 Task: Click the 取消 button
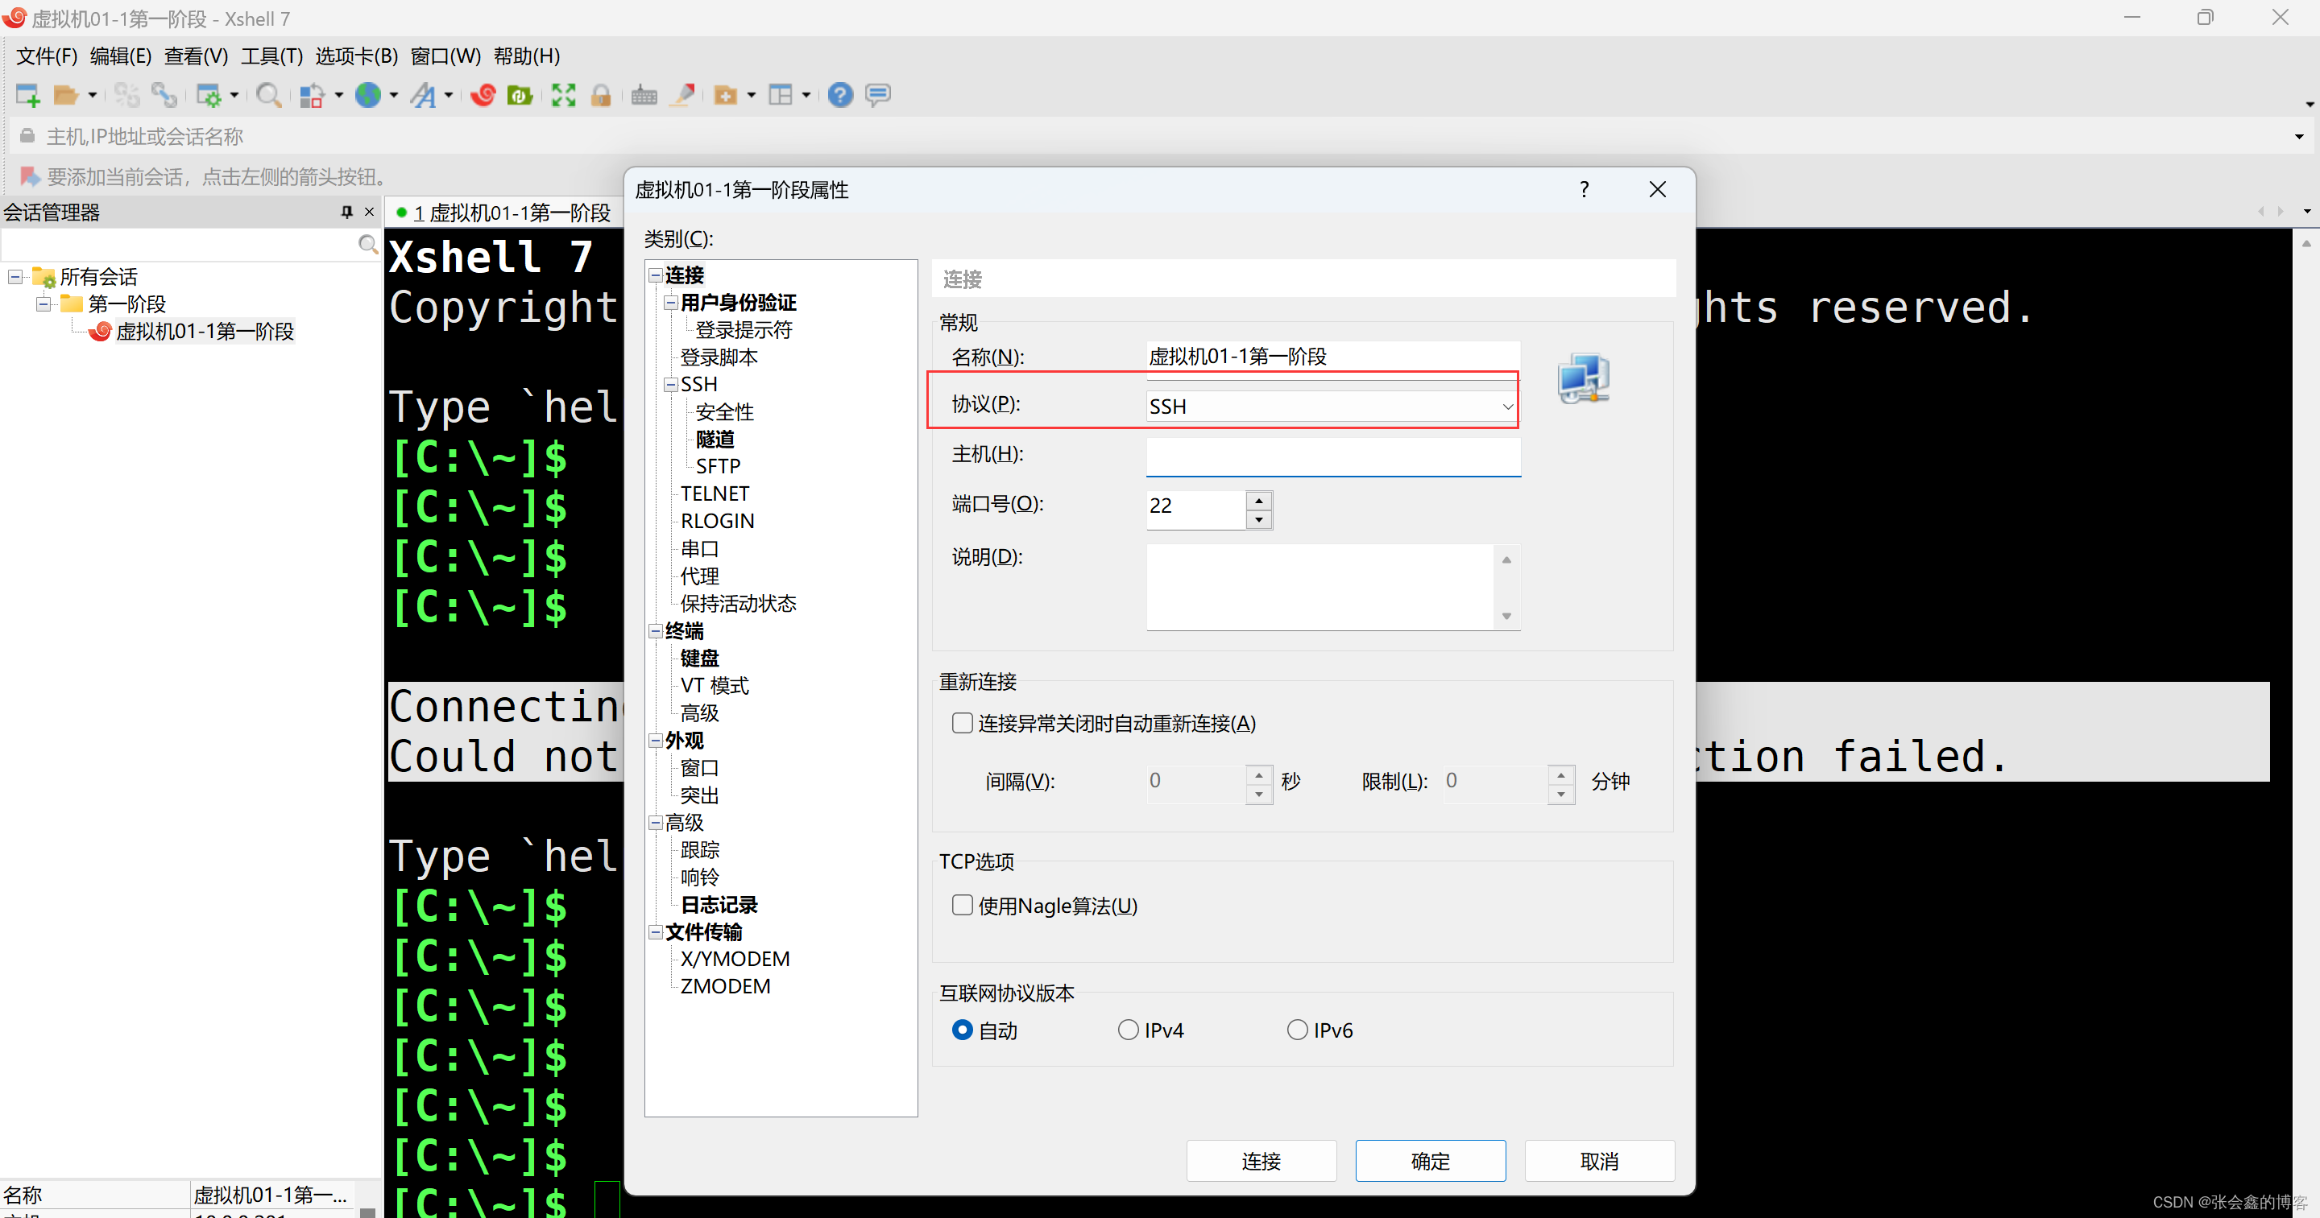tap(1600, 1162)
